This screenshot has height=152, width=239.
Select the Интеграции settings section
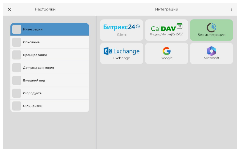[50, 29]
